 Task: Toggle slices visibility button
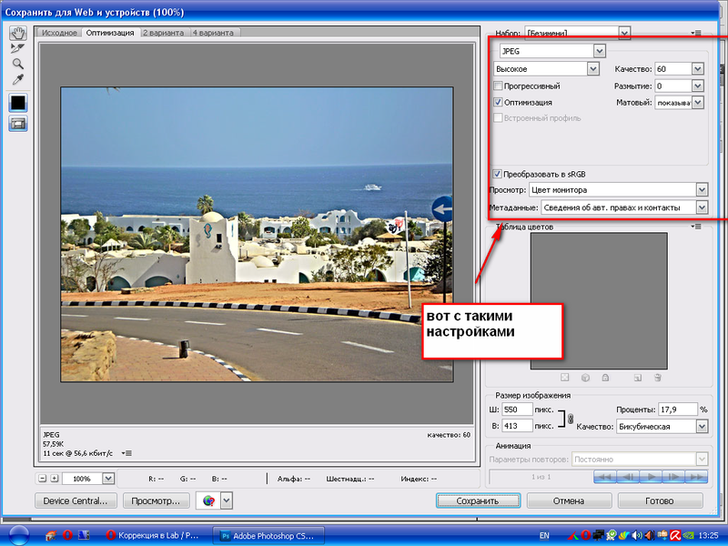coord(17,124)
